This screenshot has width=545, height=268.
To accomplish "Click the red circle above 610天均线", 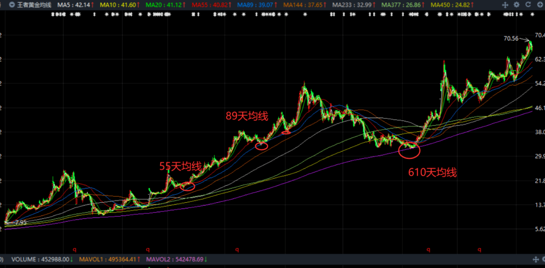I will pyautogui.click(x=409, y=149).
